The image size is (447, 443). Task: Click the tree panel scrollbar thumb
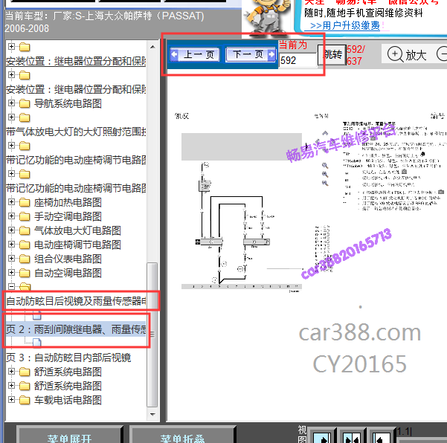[x=152, y=334]
